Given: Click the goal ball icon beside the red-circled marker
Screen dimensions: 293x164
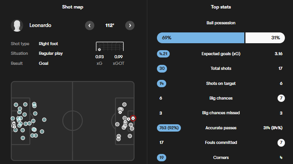Looking at the screenshot, I should (x=128, y=119).
